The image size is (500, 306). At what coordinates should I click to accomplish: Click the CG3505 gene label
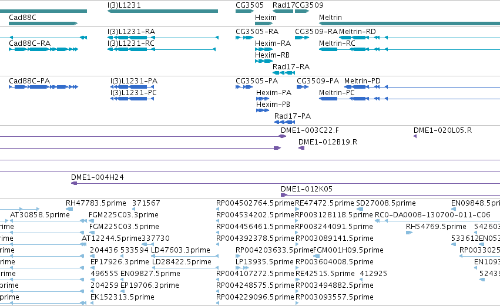click(x=250, y=5)
